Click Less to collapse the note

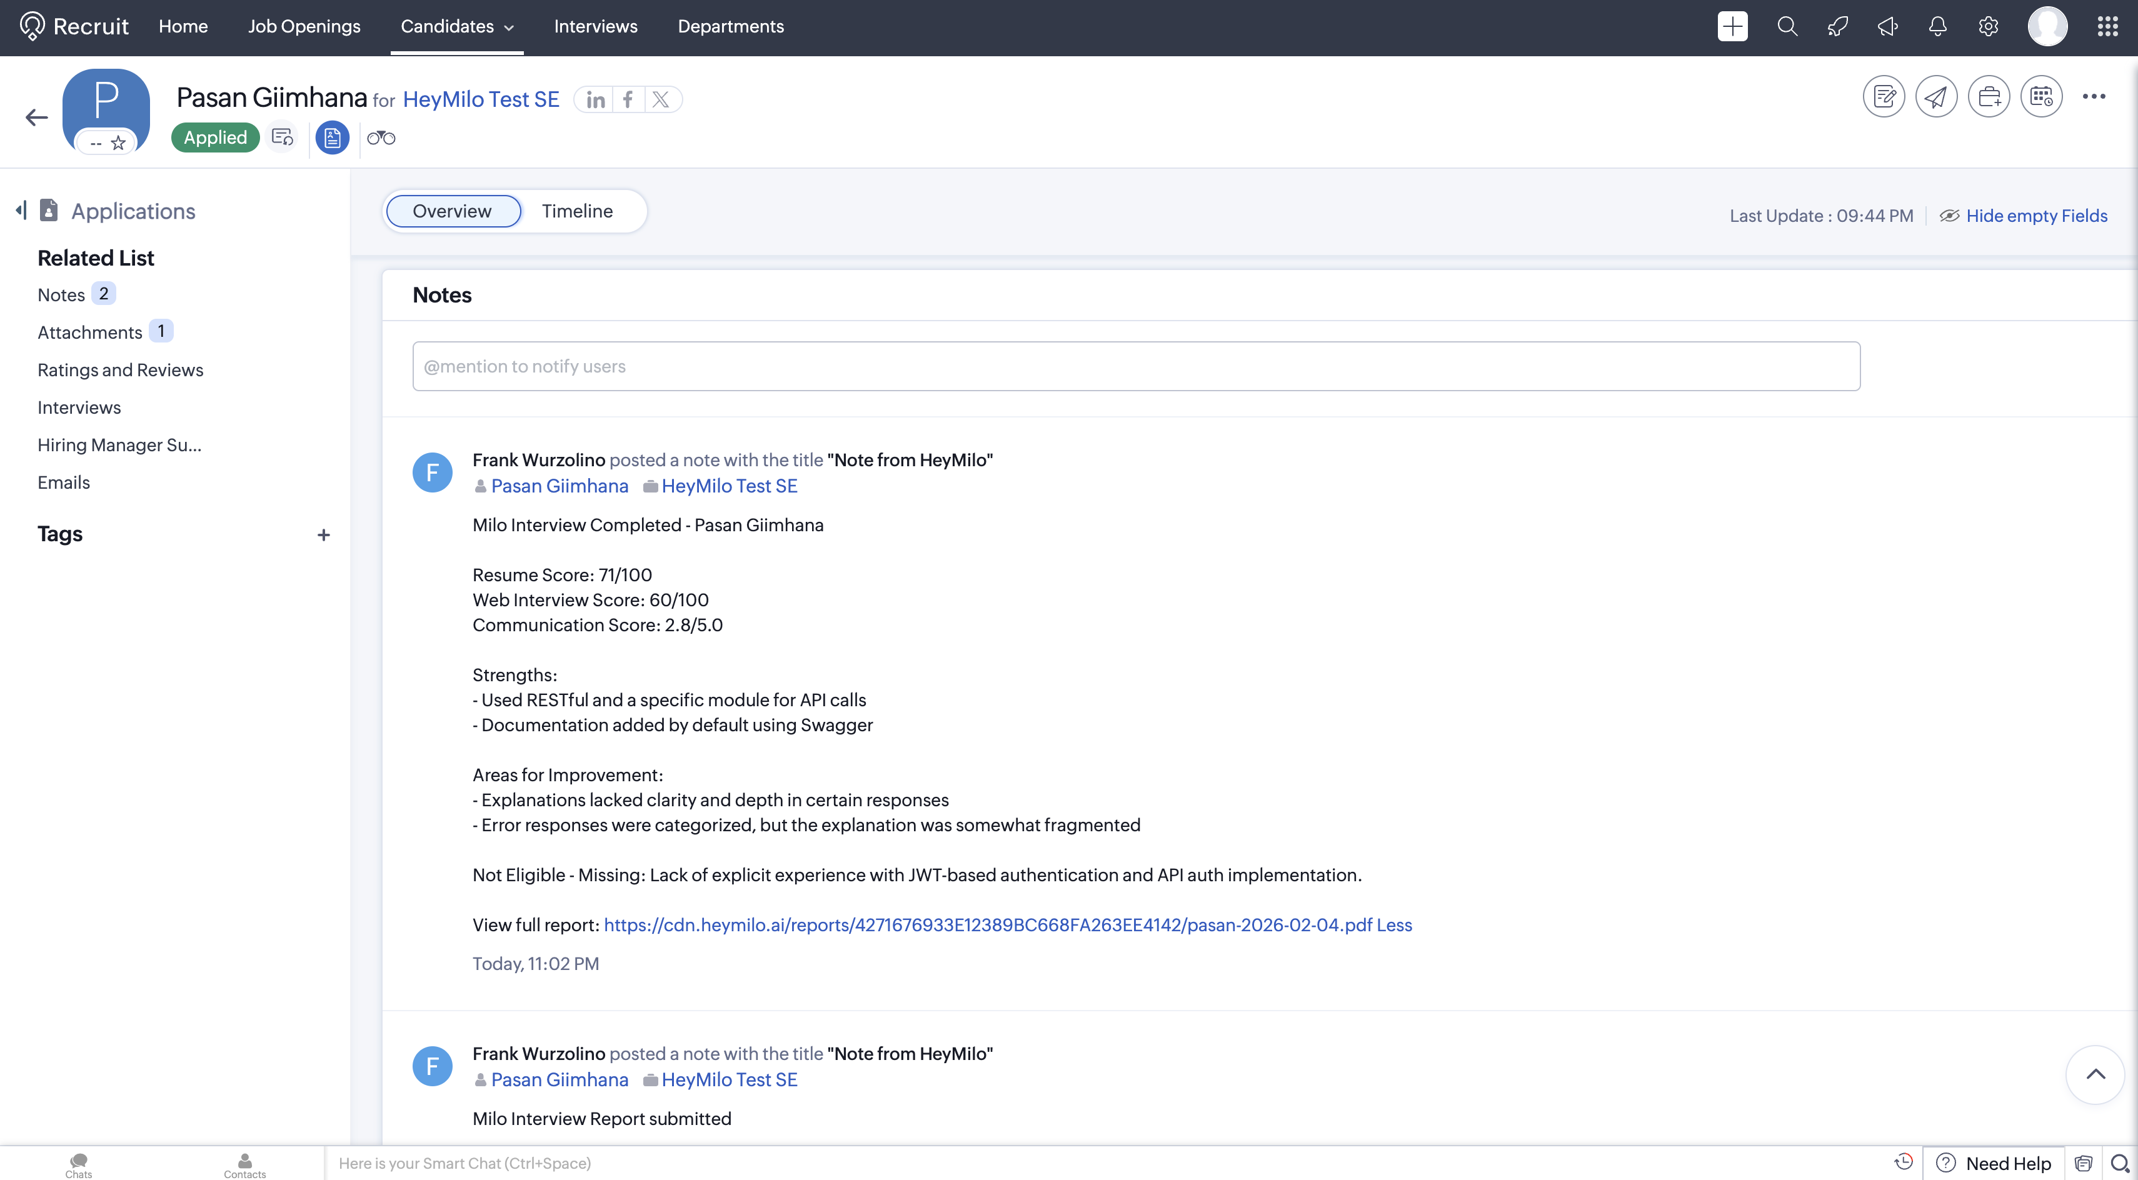(1394, 924)
